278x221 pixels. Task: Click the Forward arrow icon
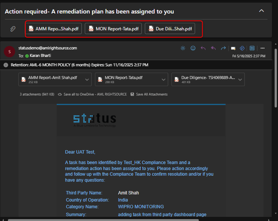[223, 48]
